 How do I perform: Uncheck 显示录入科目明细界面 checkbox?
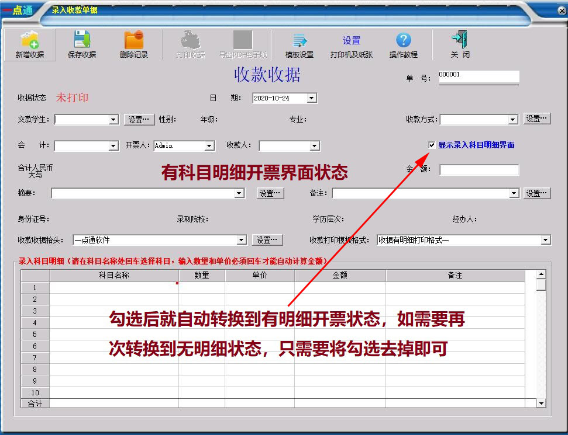coord(432,145)
